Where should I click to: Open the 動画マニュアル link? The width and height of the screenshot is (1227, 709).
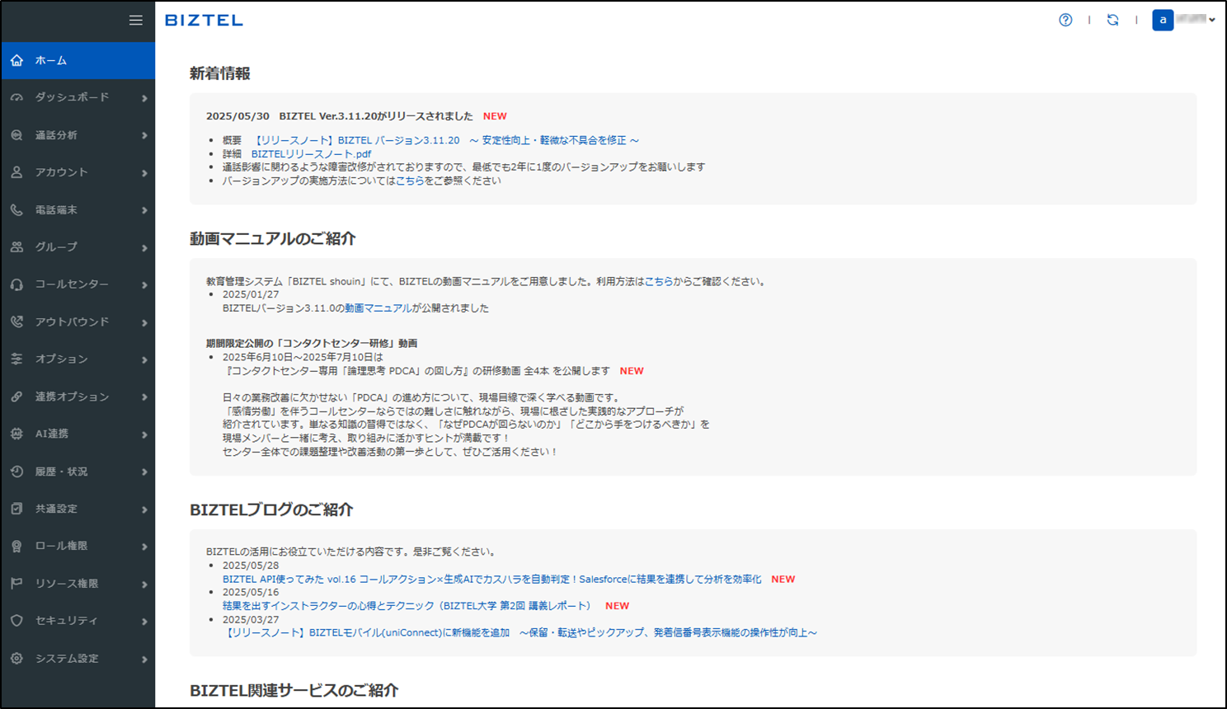(378, 308)
